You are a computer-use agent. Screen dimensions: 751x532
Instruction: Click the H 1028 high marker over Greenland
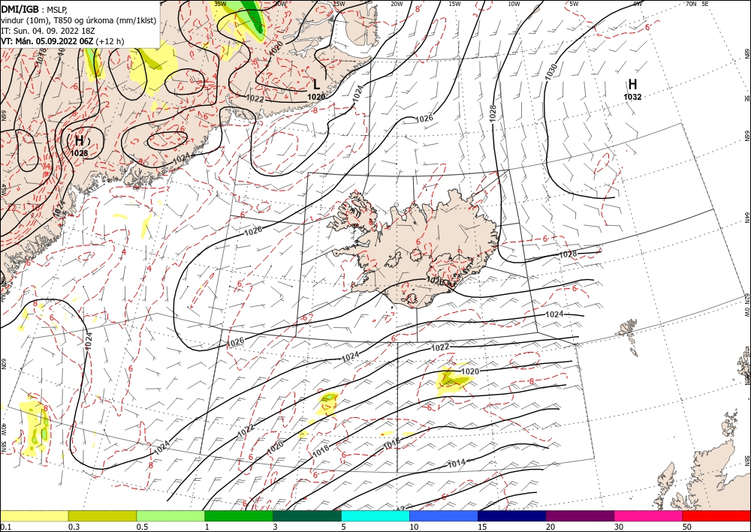click(80, 146)
